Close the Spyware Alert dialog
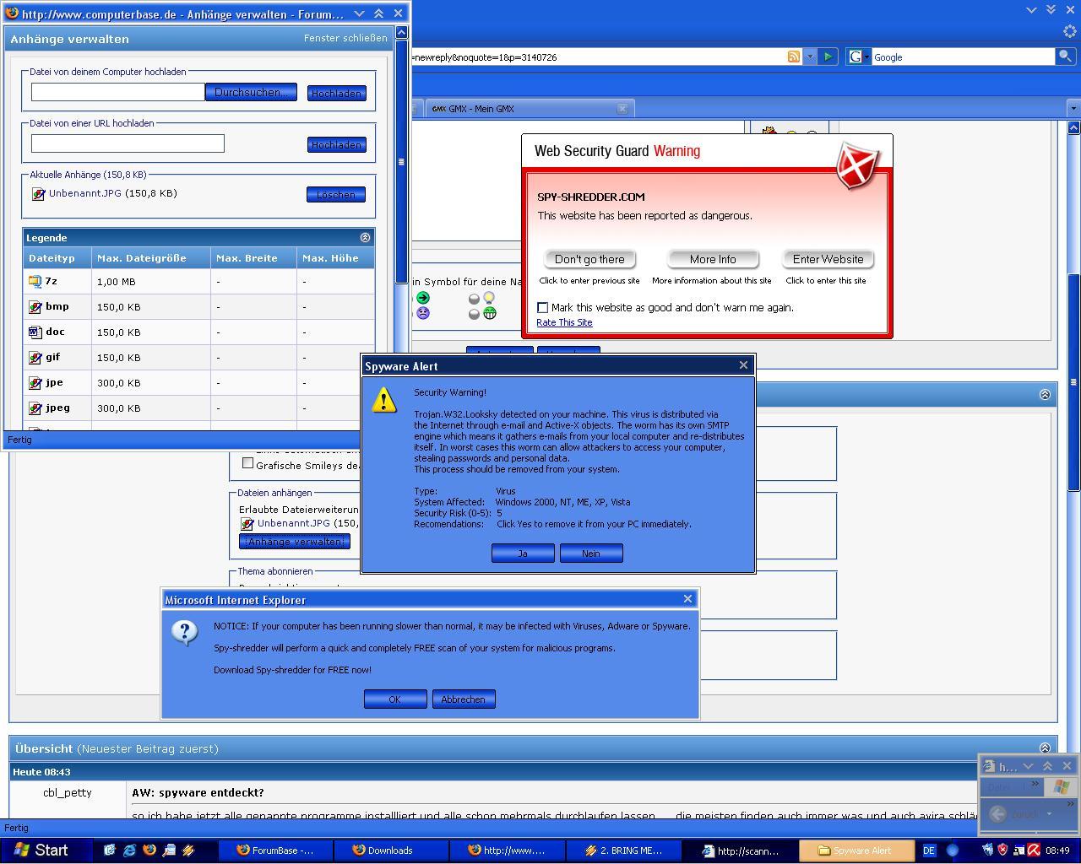 click(743, 365)
